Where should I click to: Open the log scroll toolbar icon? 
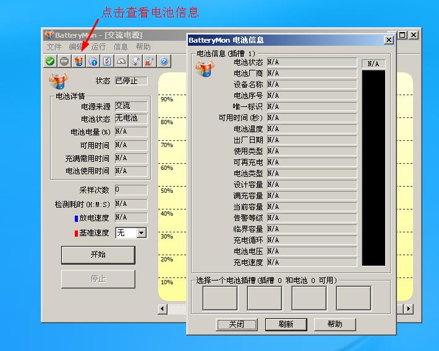136,61
